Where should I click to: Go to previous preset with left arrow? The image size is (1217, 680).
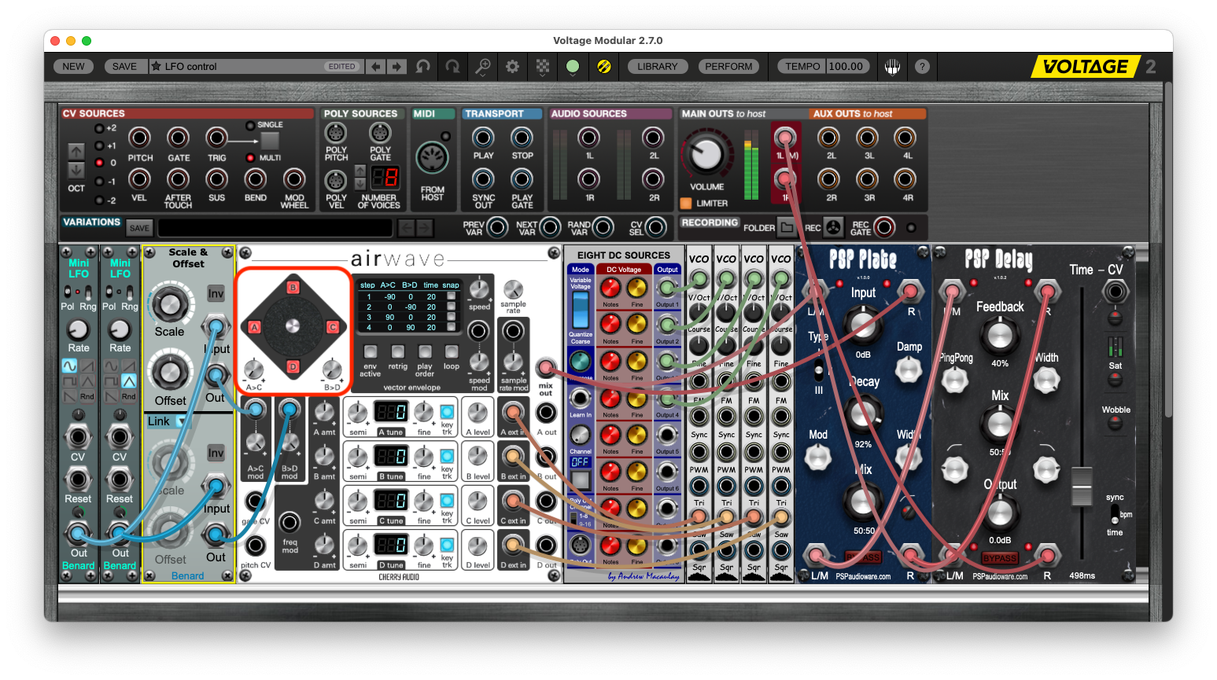[376, 67]
